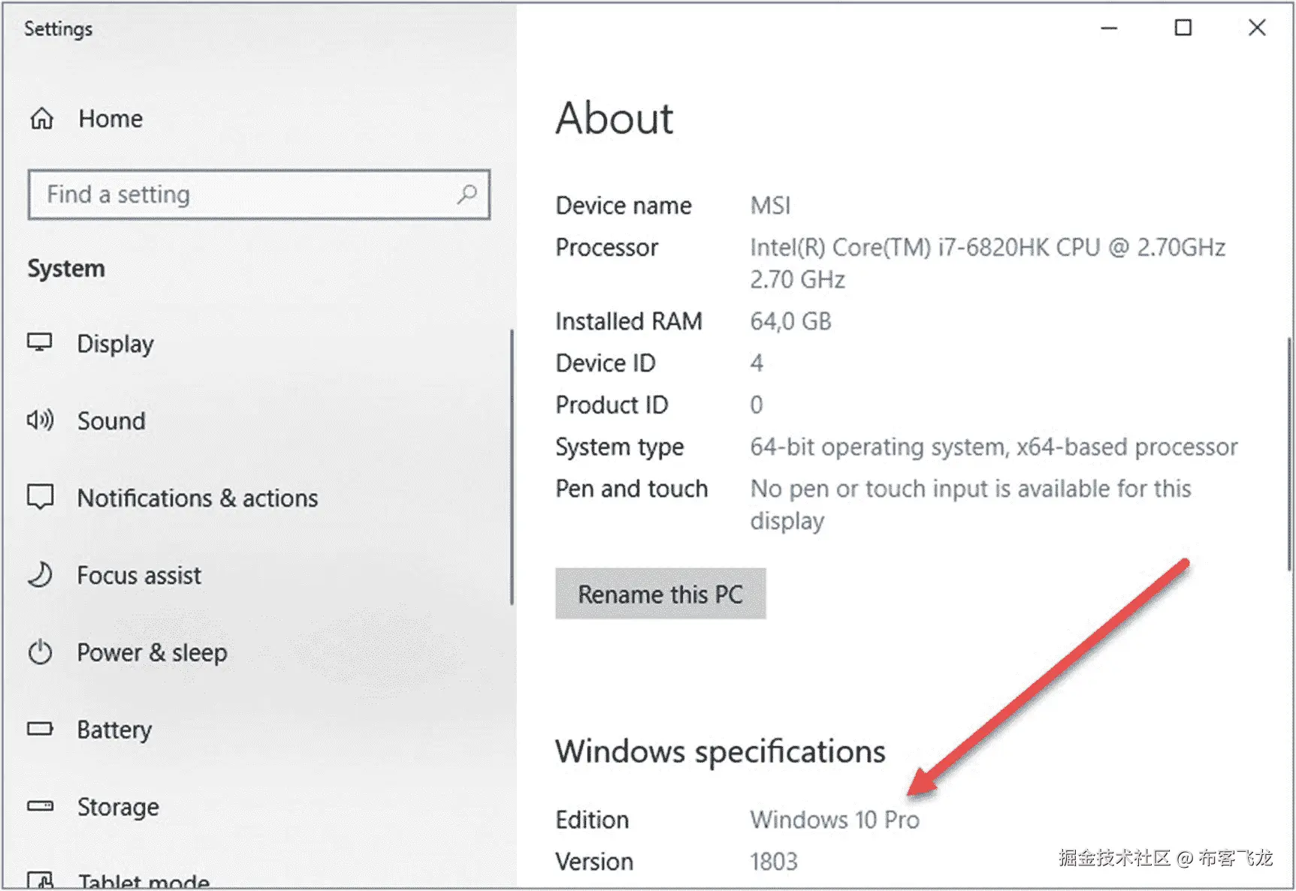
Task: Click the Power & sleep icon
Action: point(40,652)
